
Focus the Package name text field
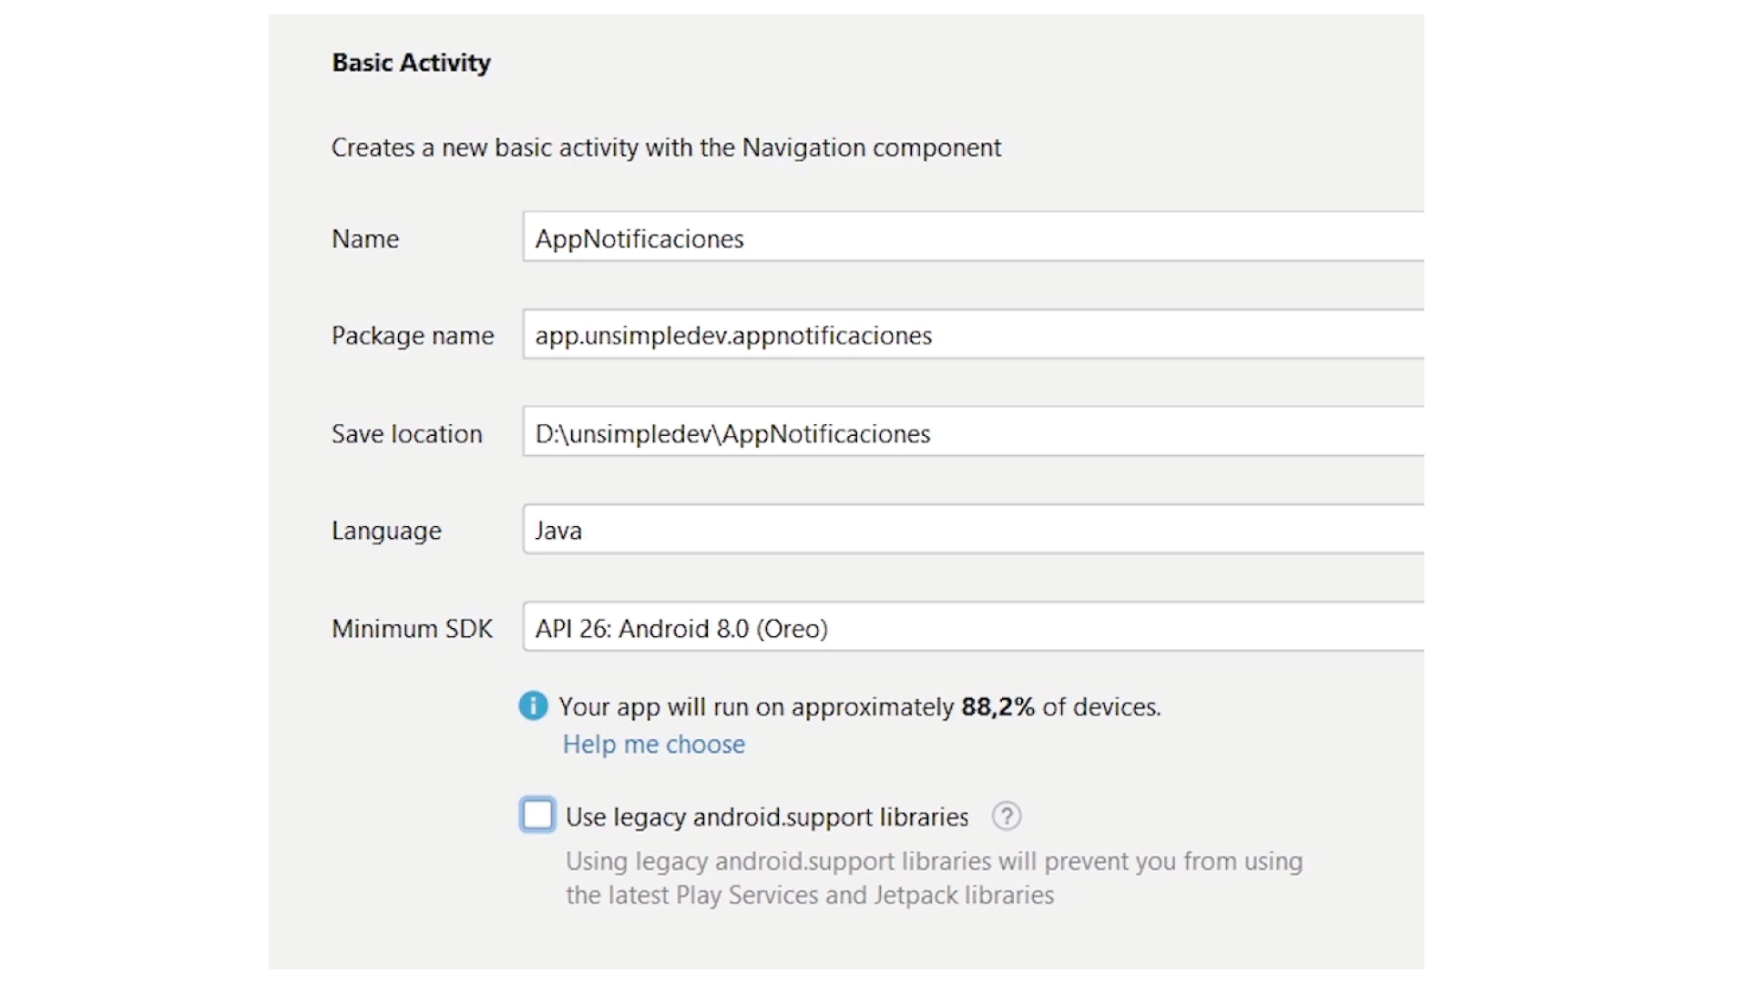tap(972, 335)
